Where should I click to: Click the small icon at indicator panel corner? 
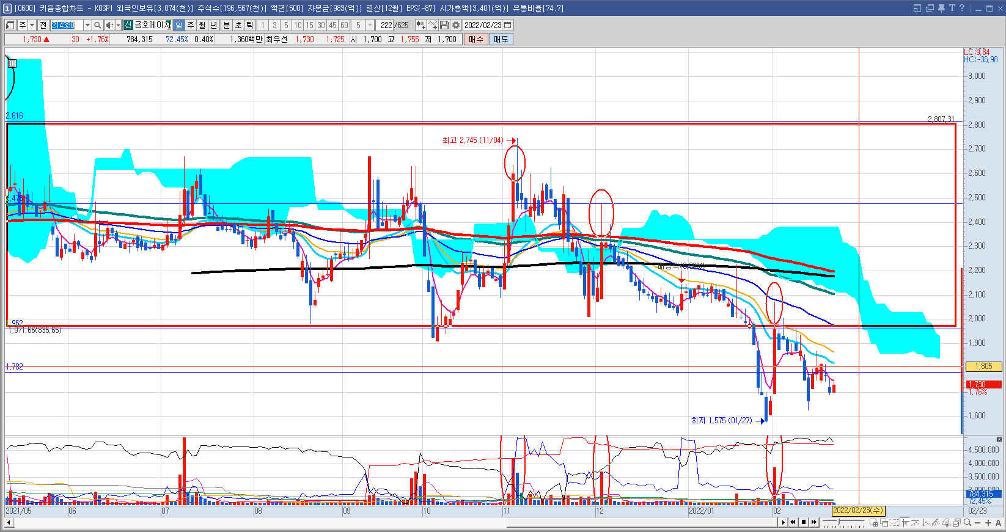pos(999,439)
